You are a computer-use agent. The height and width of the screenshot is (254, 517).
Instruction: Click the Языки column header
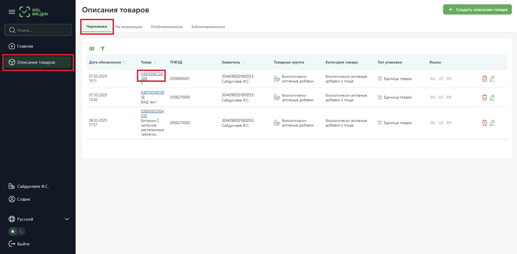[x=435, y=62]
